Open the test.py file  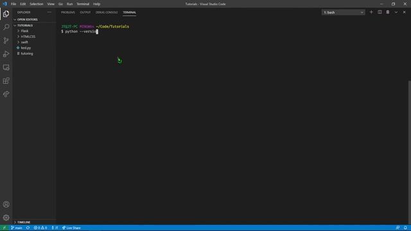tap(34, 48)
